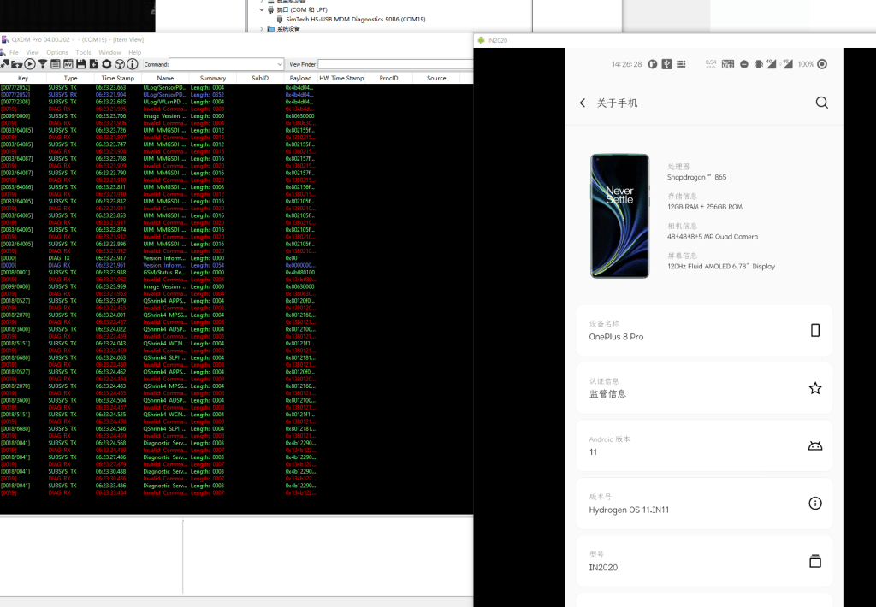Image resolution: width=876 pixels, height=607 pixels.
Task: Tap the back arrow beside 关于手机
Action: click(583, 103)
